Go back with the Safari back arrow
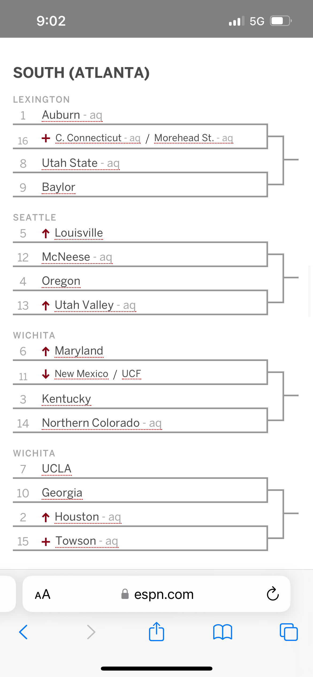The width and height of the screenshot is (313, 677). [x=24, y=632]
